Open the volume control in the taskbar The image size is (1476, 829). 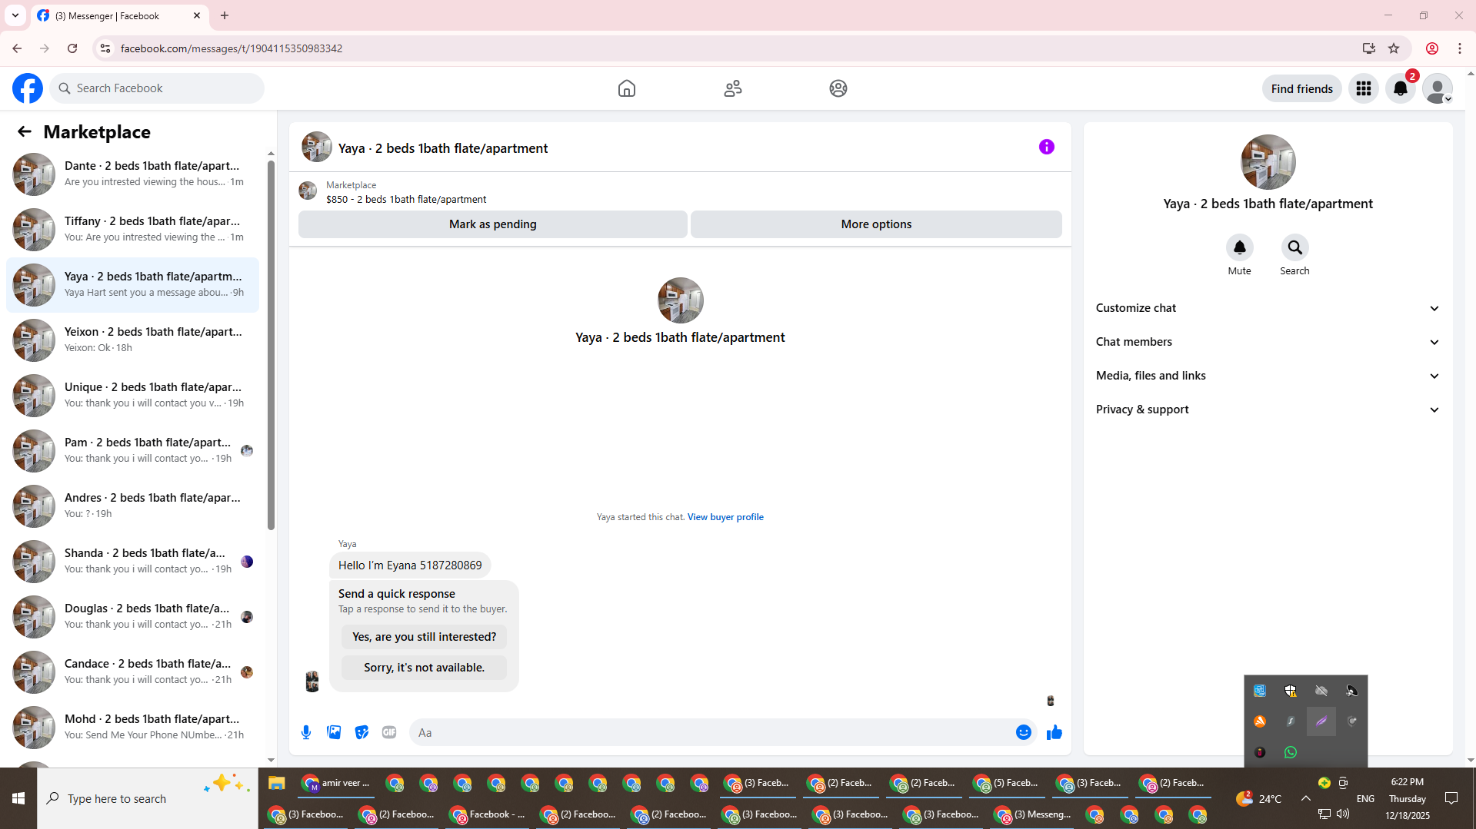point(1343,814)
